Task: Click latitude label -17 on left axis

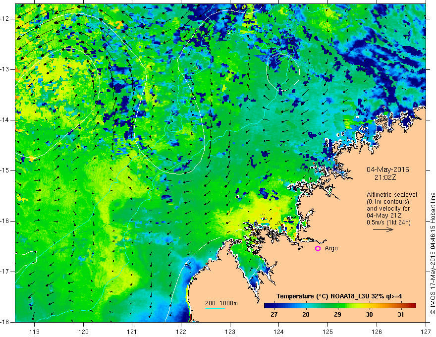Action: tap(5, 272)
